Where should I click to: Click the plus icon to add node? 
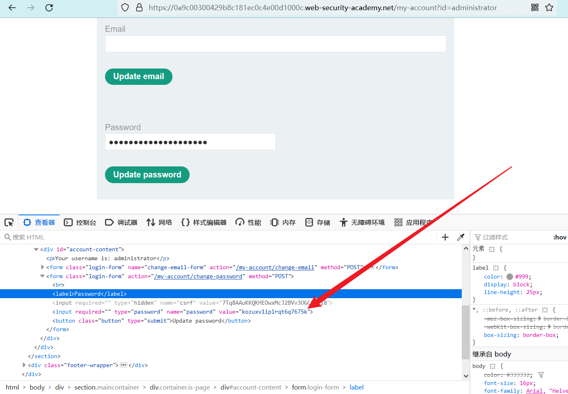[x=445, y=237]
